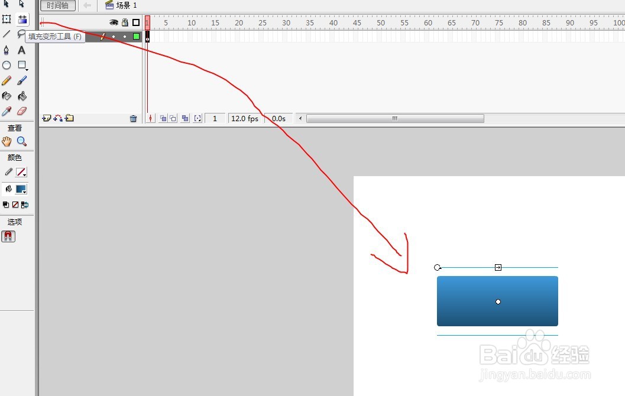Swap stroke and fill colors
The image size is (625, 396).
tap(25, 205)
